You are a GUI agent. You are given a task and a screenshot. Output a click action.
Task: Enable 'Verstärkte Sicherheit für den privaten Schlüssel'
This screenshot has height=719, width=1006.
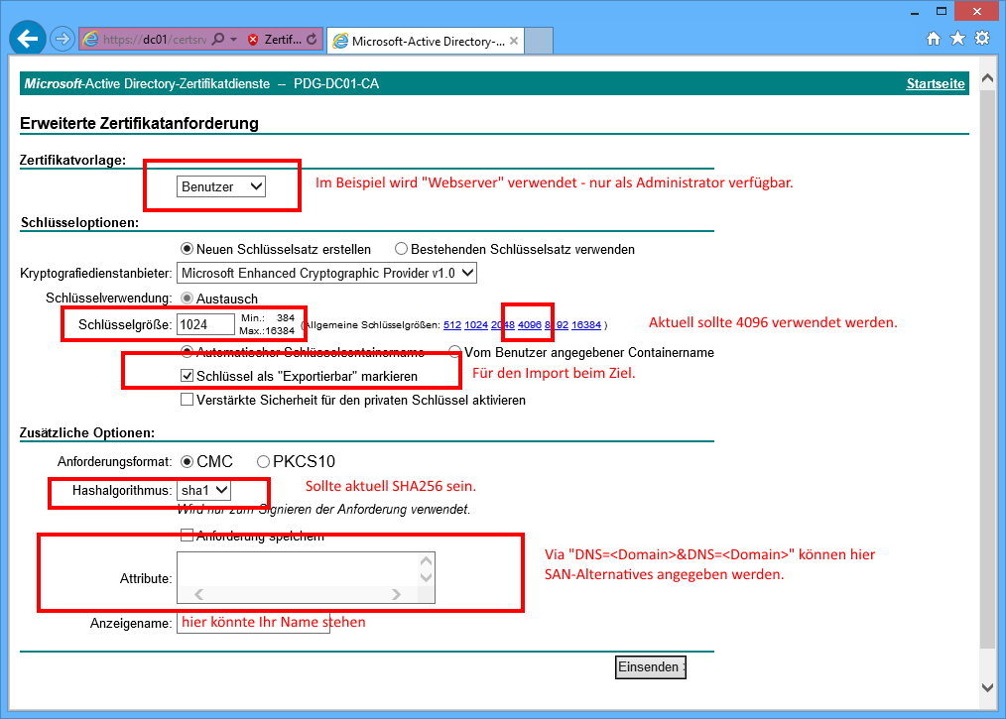(x=187, y=401)
